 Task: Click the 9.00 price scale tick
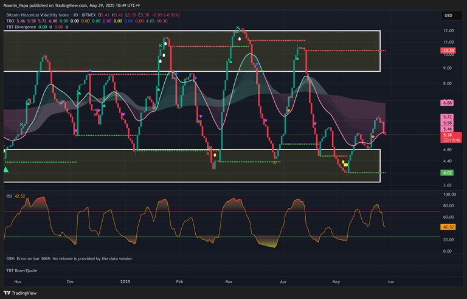[448, 68]
